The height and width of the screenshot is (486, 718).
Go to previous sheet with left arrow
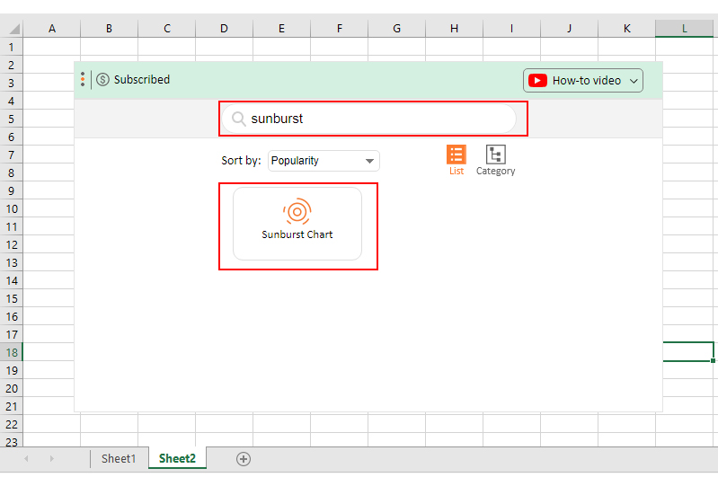[x=26, y=458]
